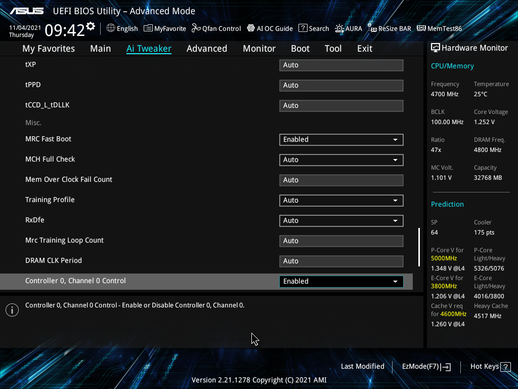Select the RxDfe row label
The image size is (518, 389).
click(35, 220)
